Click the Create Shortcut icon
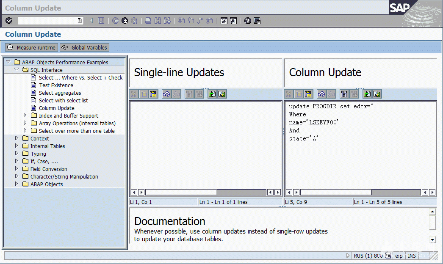 233,21
